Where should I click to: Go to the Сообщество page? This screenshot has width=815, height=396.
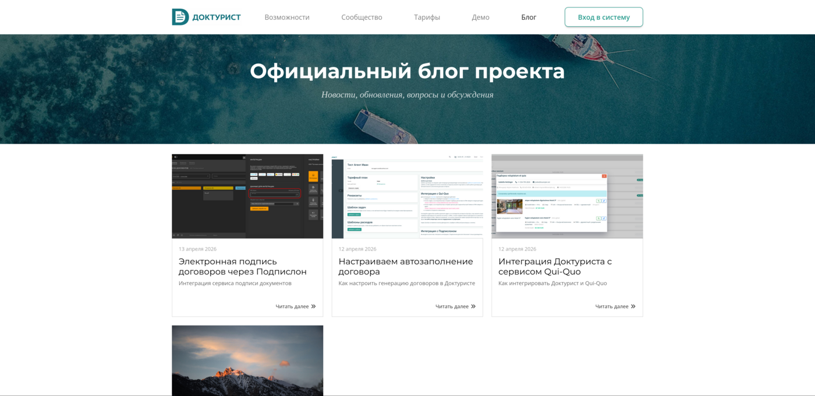click(x=362, y=17)
